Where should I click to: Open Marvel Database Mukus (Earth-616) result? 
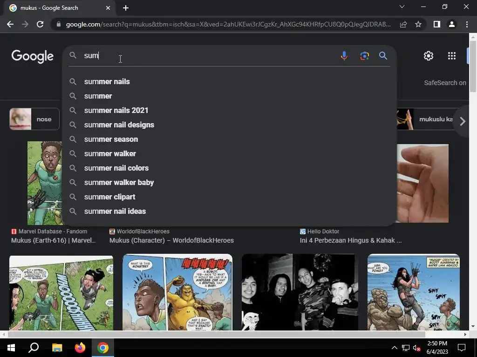pyautogui.click(x=53, y=240)
